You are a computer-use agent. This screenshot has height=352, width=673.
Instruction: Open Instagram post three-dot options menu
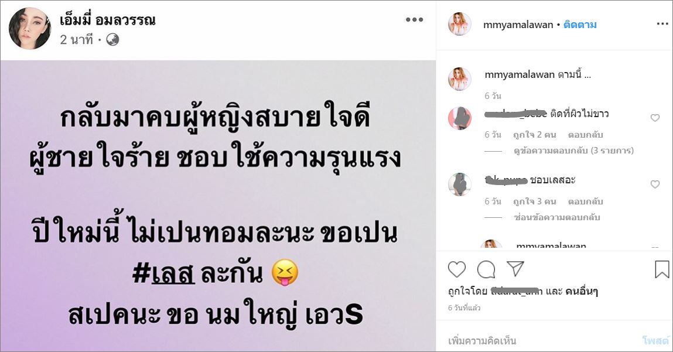(662, 24)
